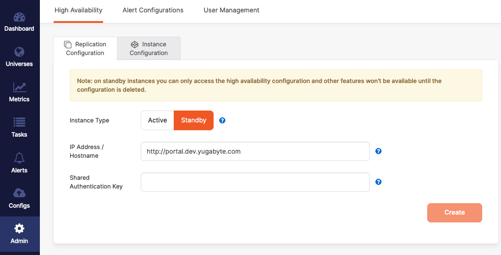Screen dimensions: 501x255
Task: Set instance type to Standby
Action: pyautogui.click(x=193, y=121)
